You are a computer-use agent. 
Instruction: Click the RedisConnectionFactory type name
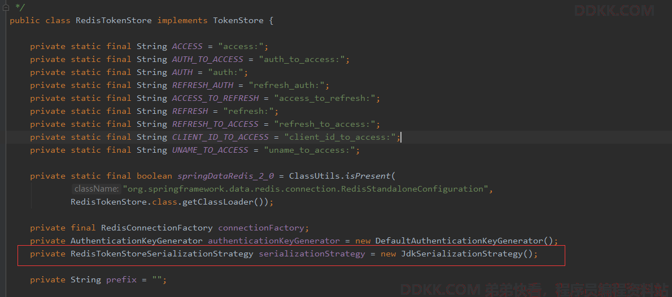(x=157, y=228)
